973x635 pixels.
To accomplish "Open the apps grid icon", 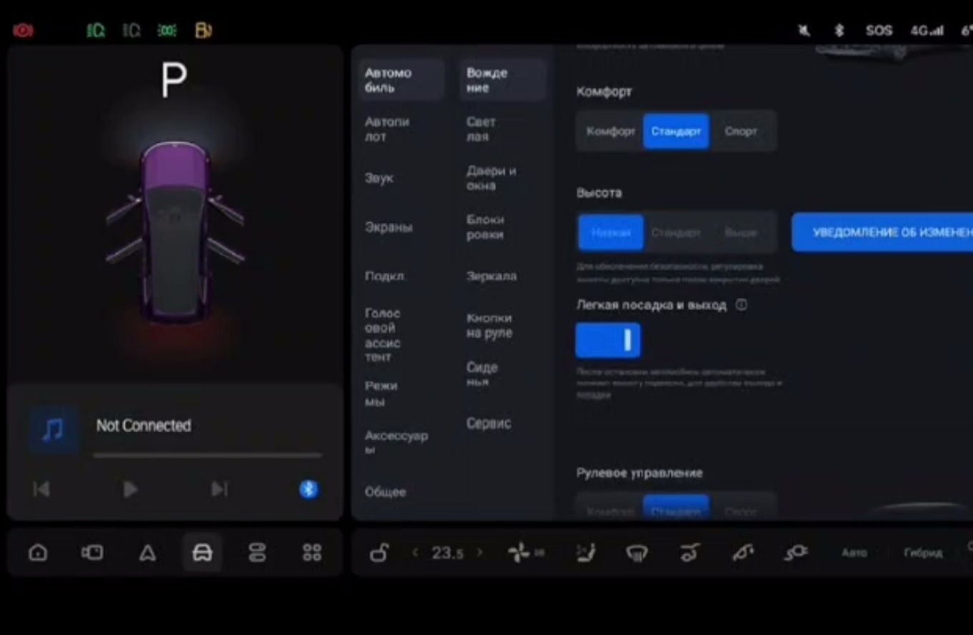I will click(x=312, y=552).
